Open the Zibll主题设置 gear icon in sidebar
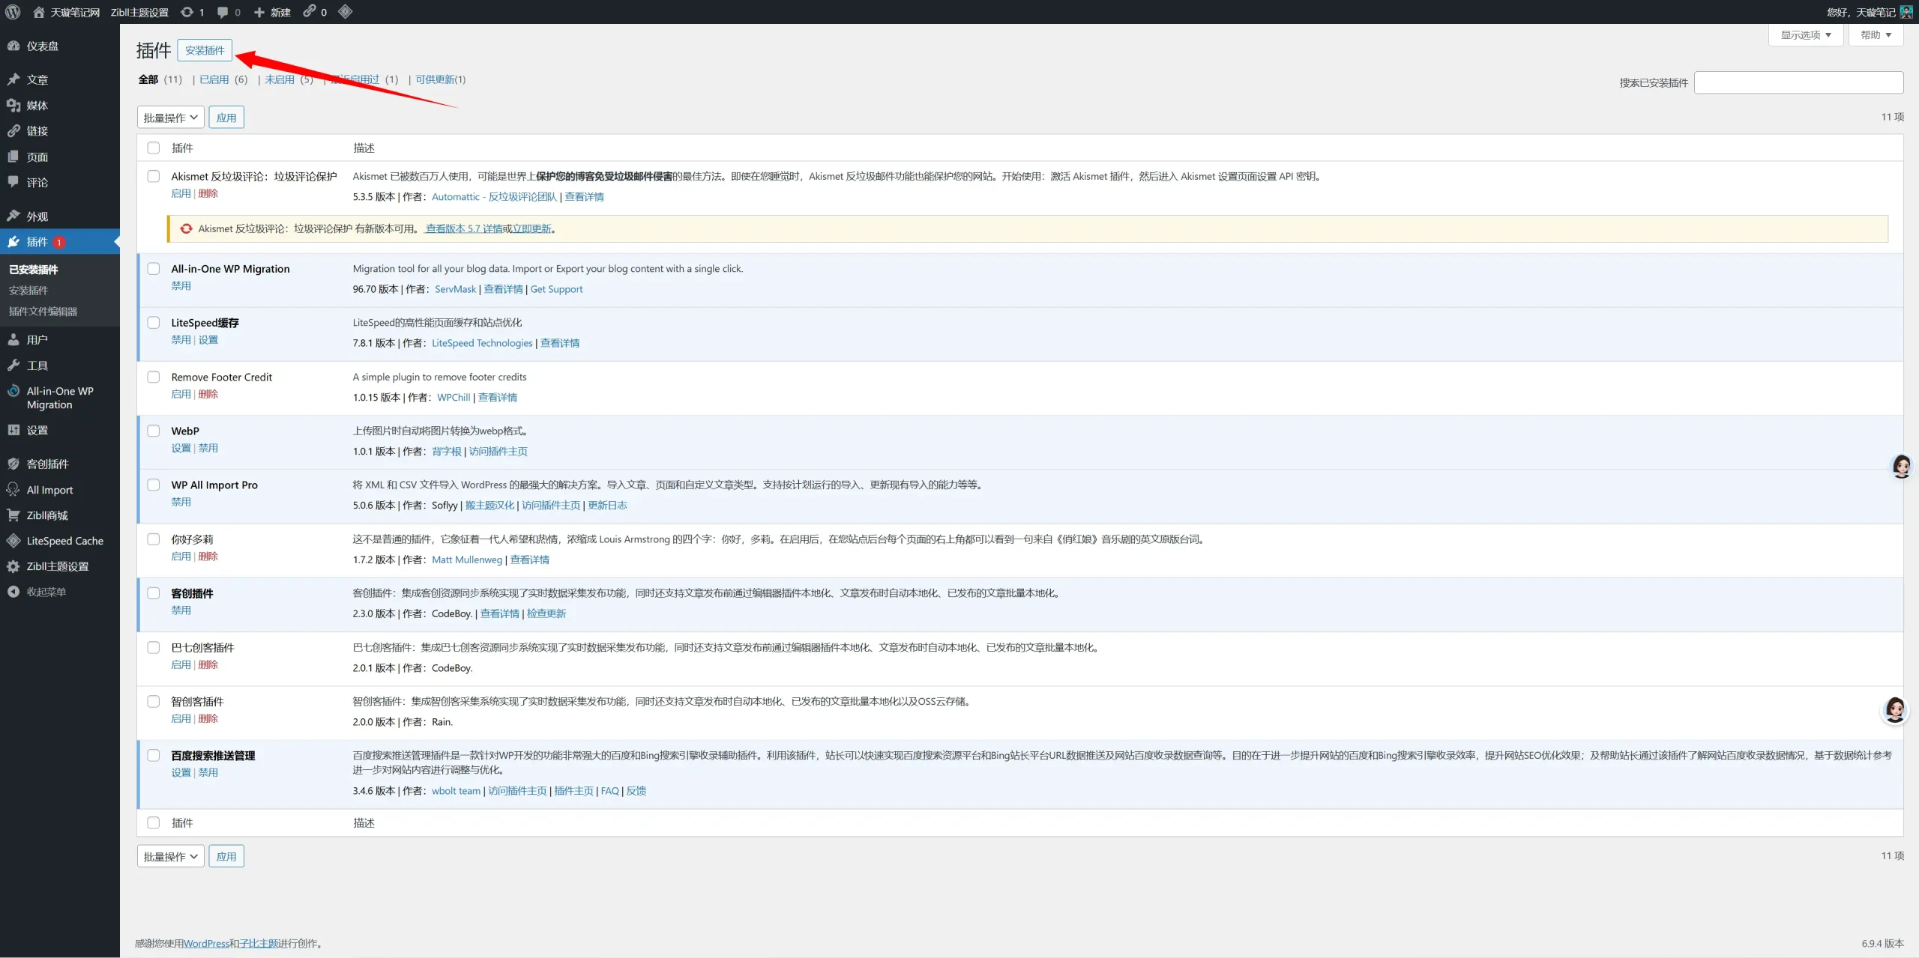 tap(13, 566)
